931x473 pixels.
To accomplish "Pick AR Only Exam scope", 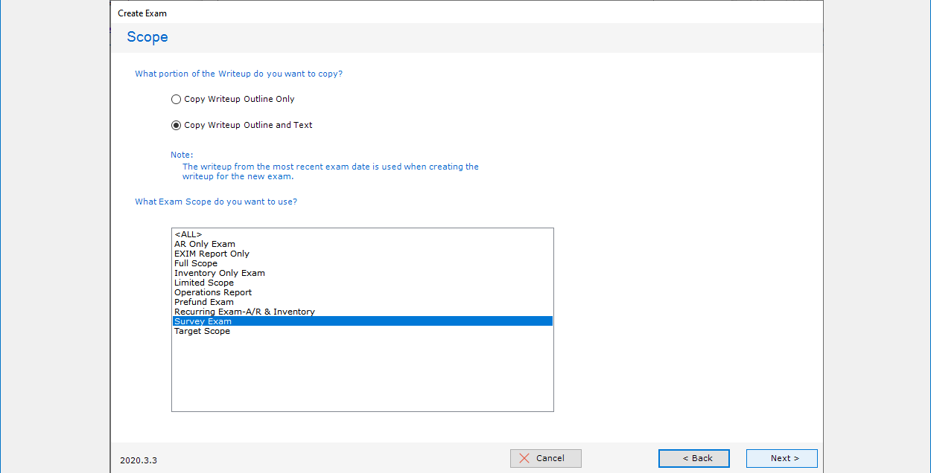I will [x=205, y=244].
